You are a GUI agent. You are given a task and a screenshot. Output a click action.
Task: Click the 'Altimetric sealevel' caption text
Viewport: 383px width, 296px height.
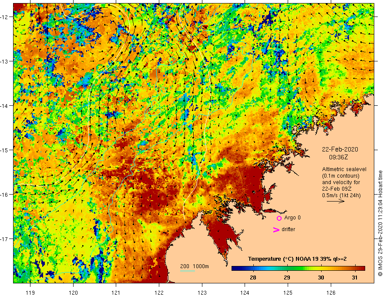click(344, 169)
